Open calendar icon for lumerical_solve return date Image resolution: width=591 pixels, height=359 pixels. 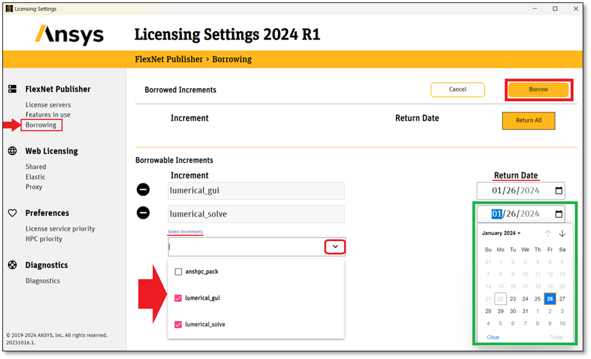[559, 214]
